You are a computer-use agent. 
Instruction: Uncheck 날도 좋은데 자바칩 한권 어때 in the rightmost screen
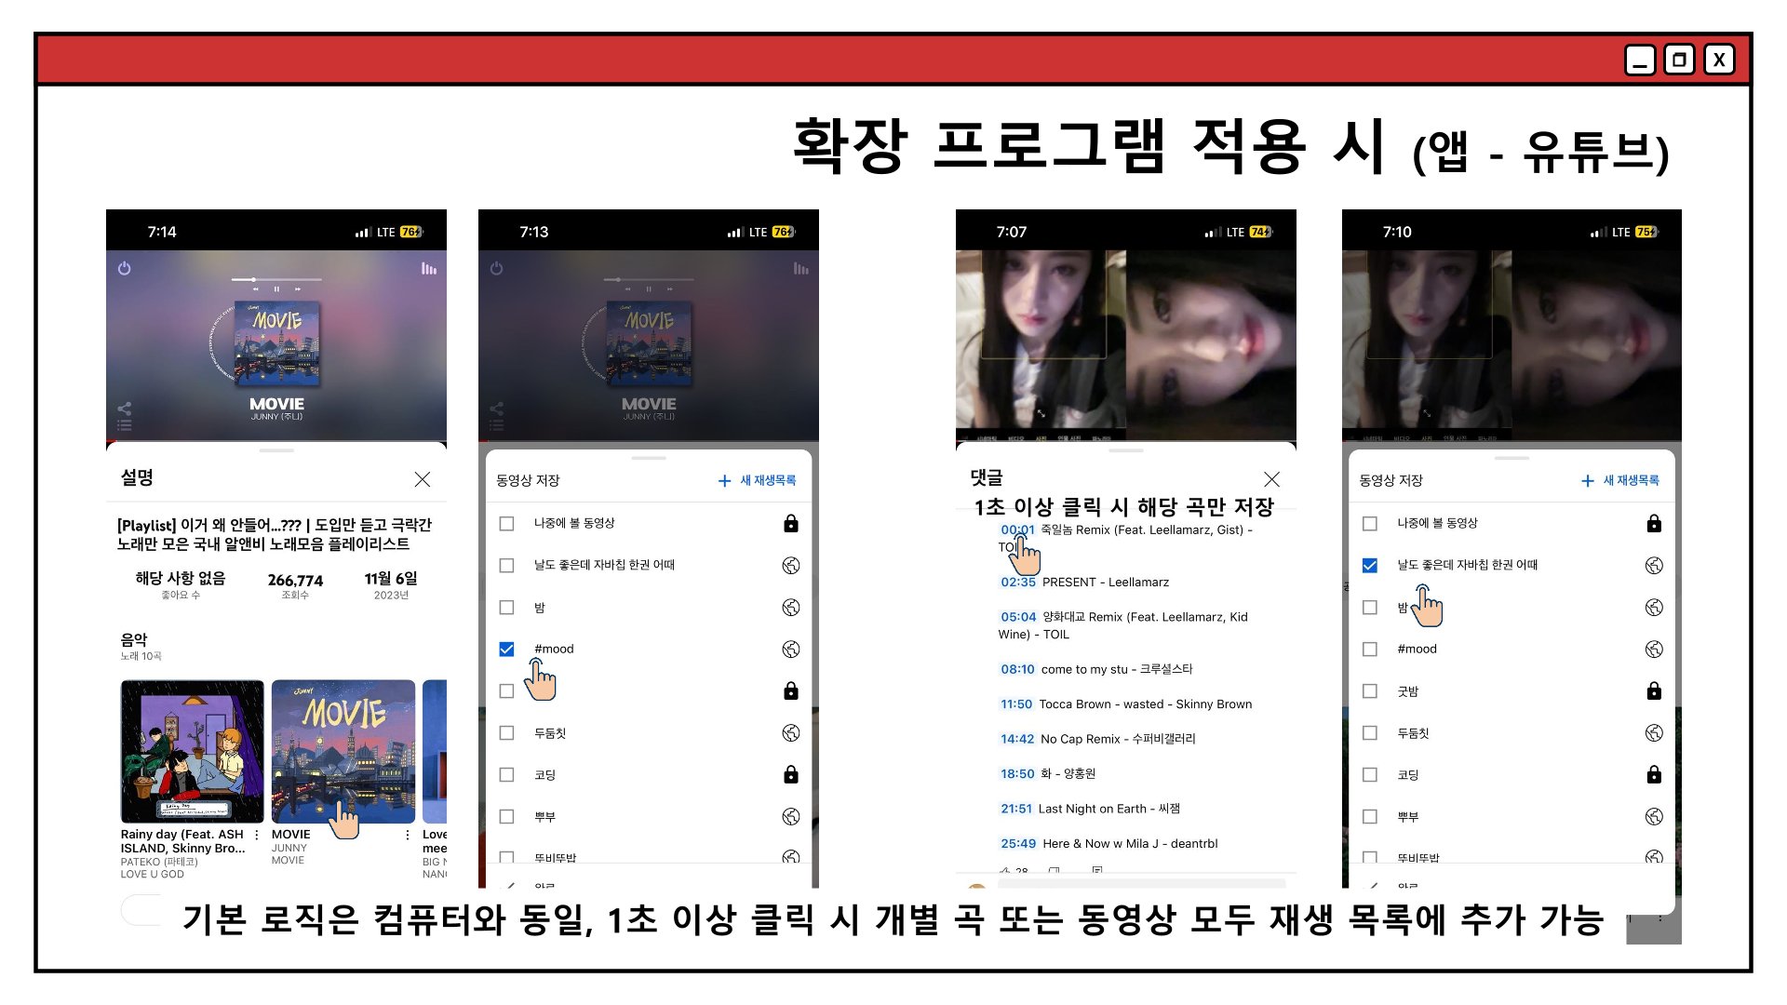tap(1369, 566)
